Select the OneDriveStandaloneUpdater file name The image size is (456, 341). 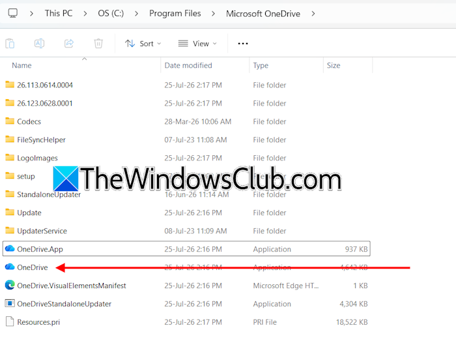tap(64, 304)
